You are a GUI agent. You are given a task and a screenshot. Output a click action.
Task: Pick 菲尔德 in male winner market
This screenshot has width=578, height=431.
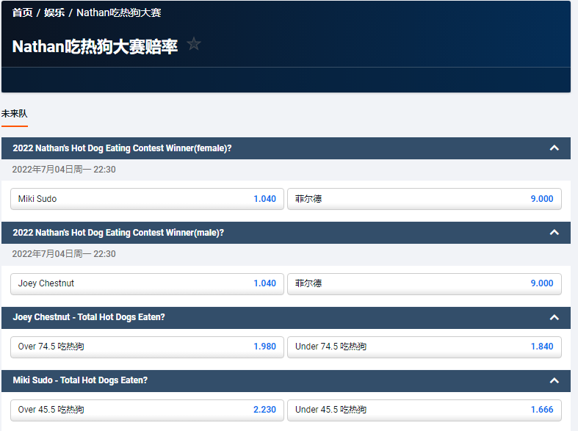coord(424,283)
